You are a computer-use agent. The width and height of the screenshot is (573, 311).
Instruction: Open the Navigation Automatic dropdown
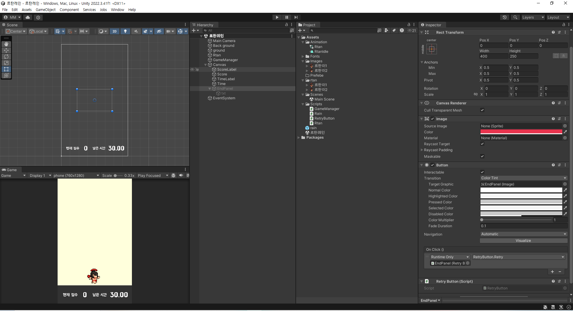[524, 234]
